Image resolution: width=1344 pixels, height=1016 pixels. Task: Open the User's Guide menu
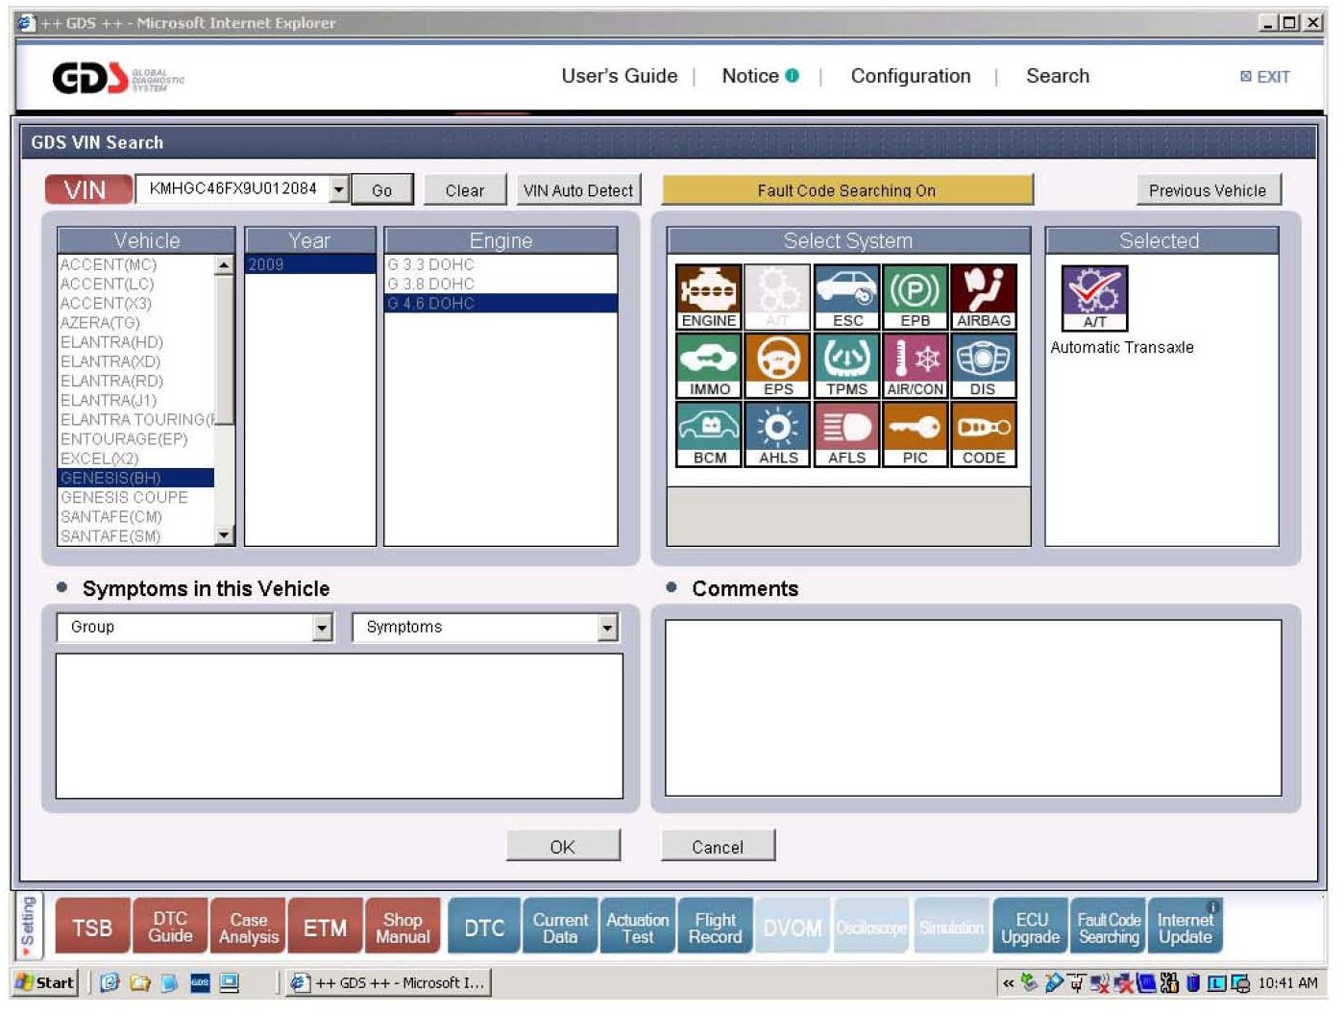point(619,76)
